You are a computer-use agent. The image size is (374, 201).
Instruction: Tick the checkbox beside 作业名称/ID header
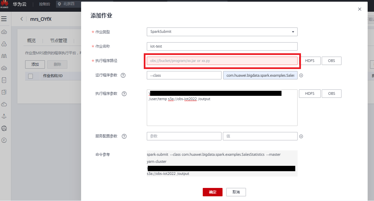pyautogui.click(x=30, y=76)
